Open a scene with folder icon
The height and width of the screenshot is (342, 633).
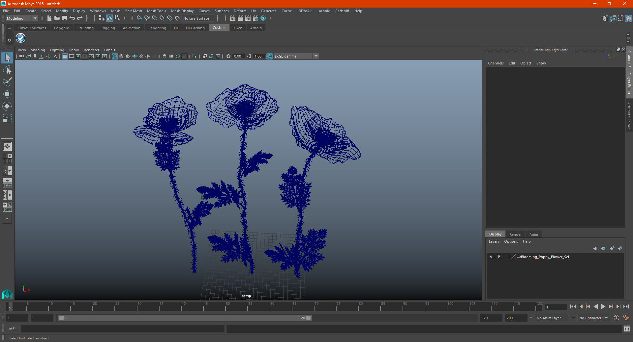(57, 18)
